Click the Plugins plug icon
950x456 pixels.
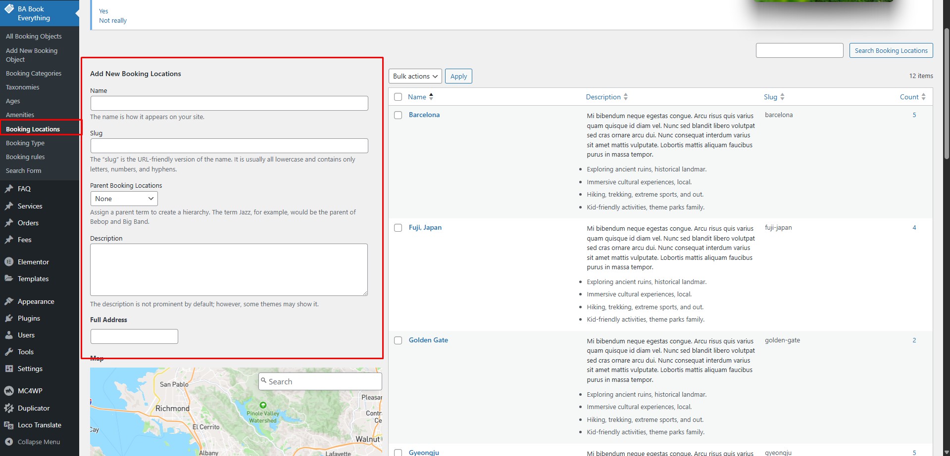click(9, 318)
